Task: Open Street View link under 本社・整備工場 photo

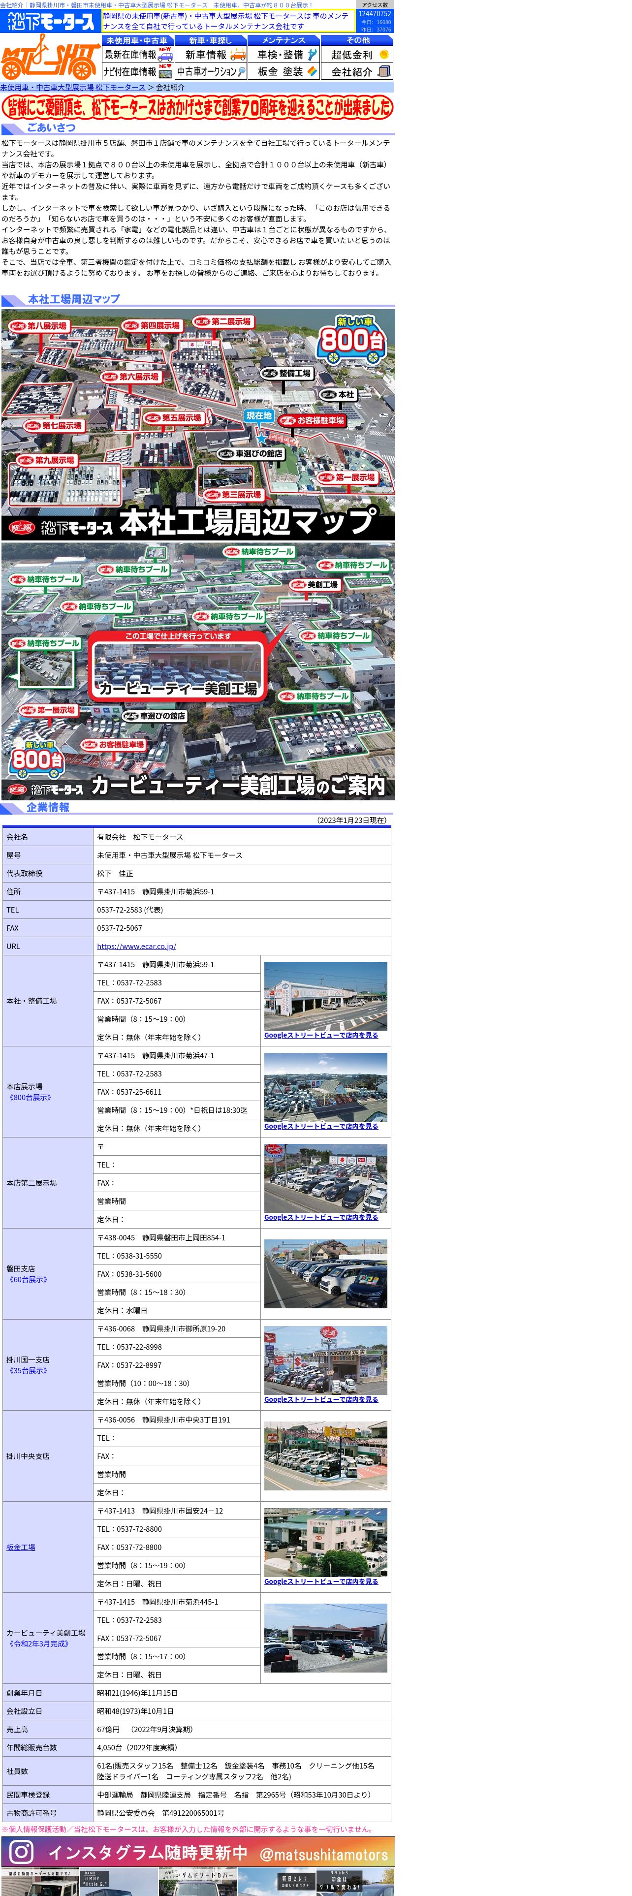Action: click(321, 1035)
